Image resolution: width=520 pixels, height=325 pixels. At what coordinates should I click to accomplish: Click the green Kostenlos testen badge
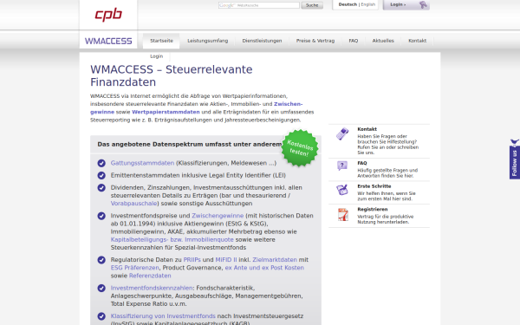tap(300, 148)
